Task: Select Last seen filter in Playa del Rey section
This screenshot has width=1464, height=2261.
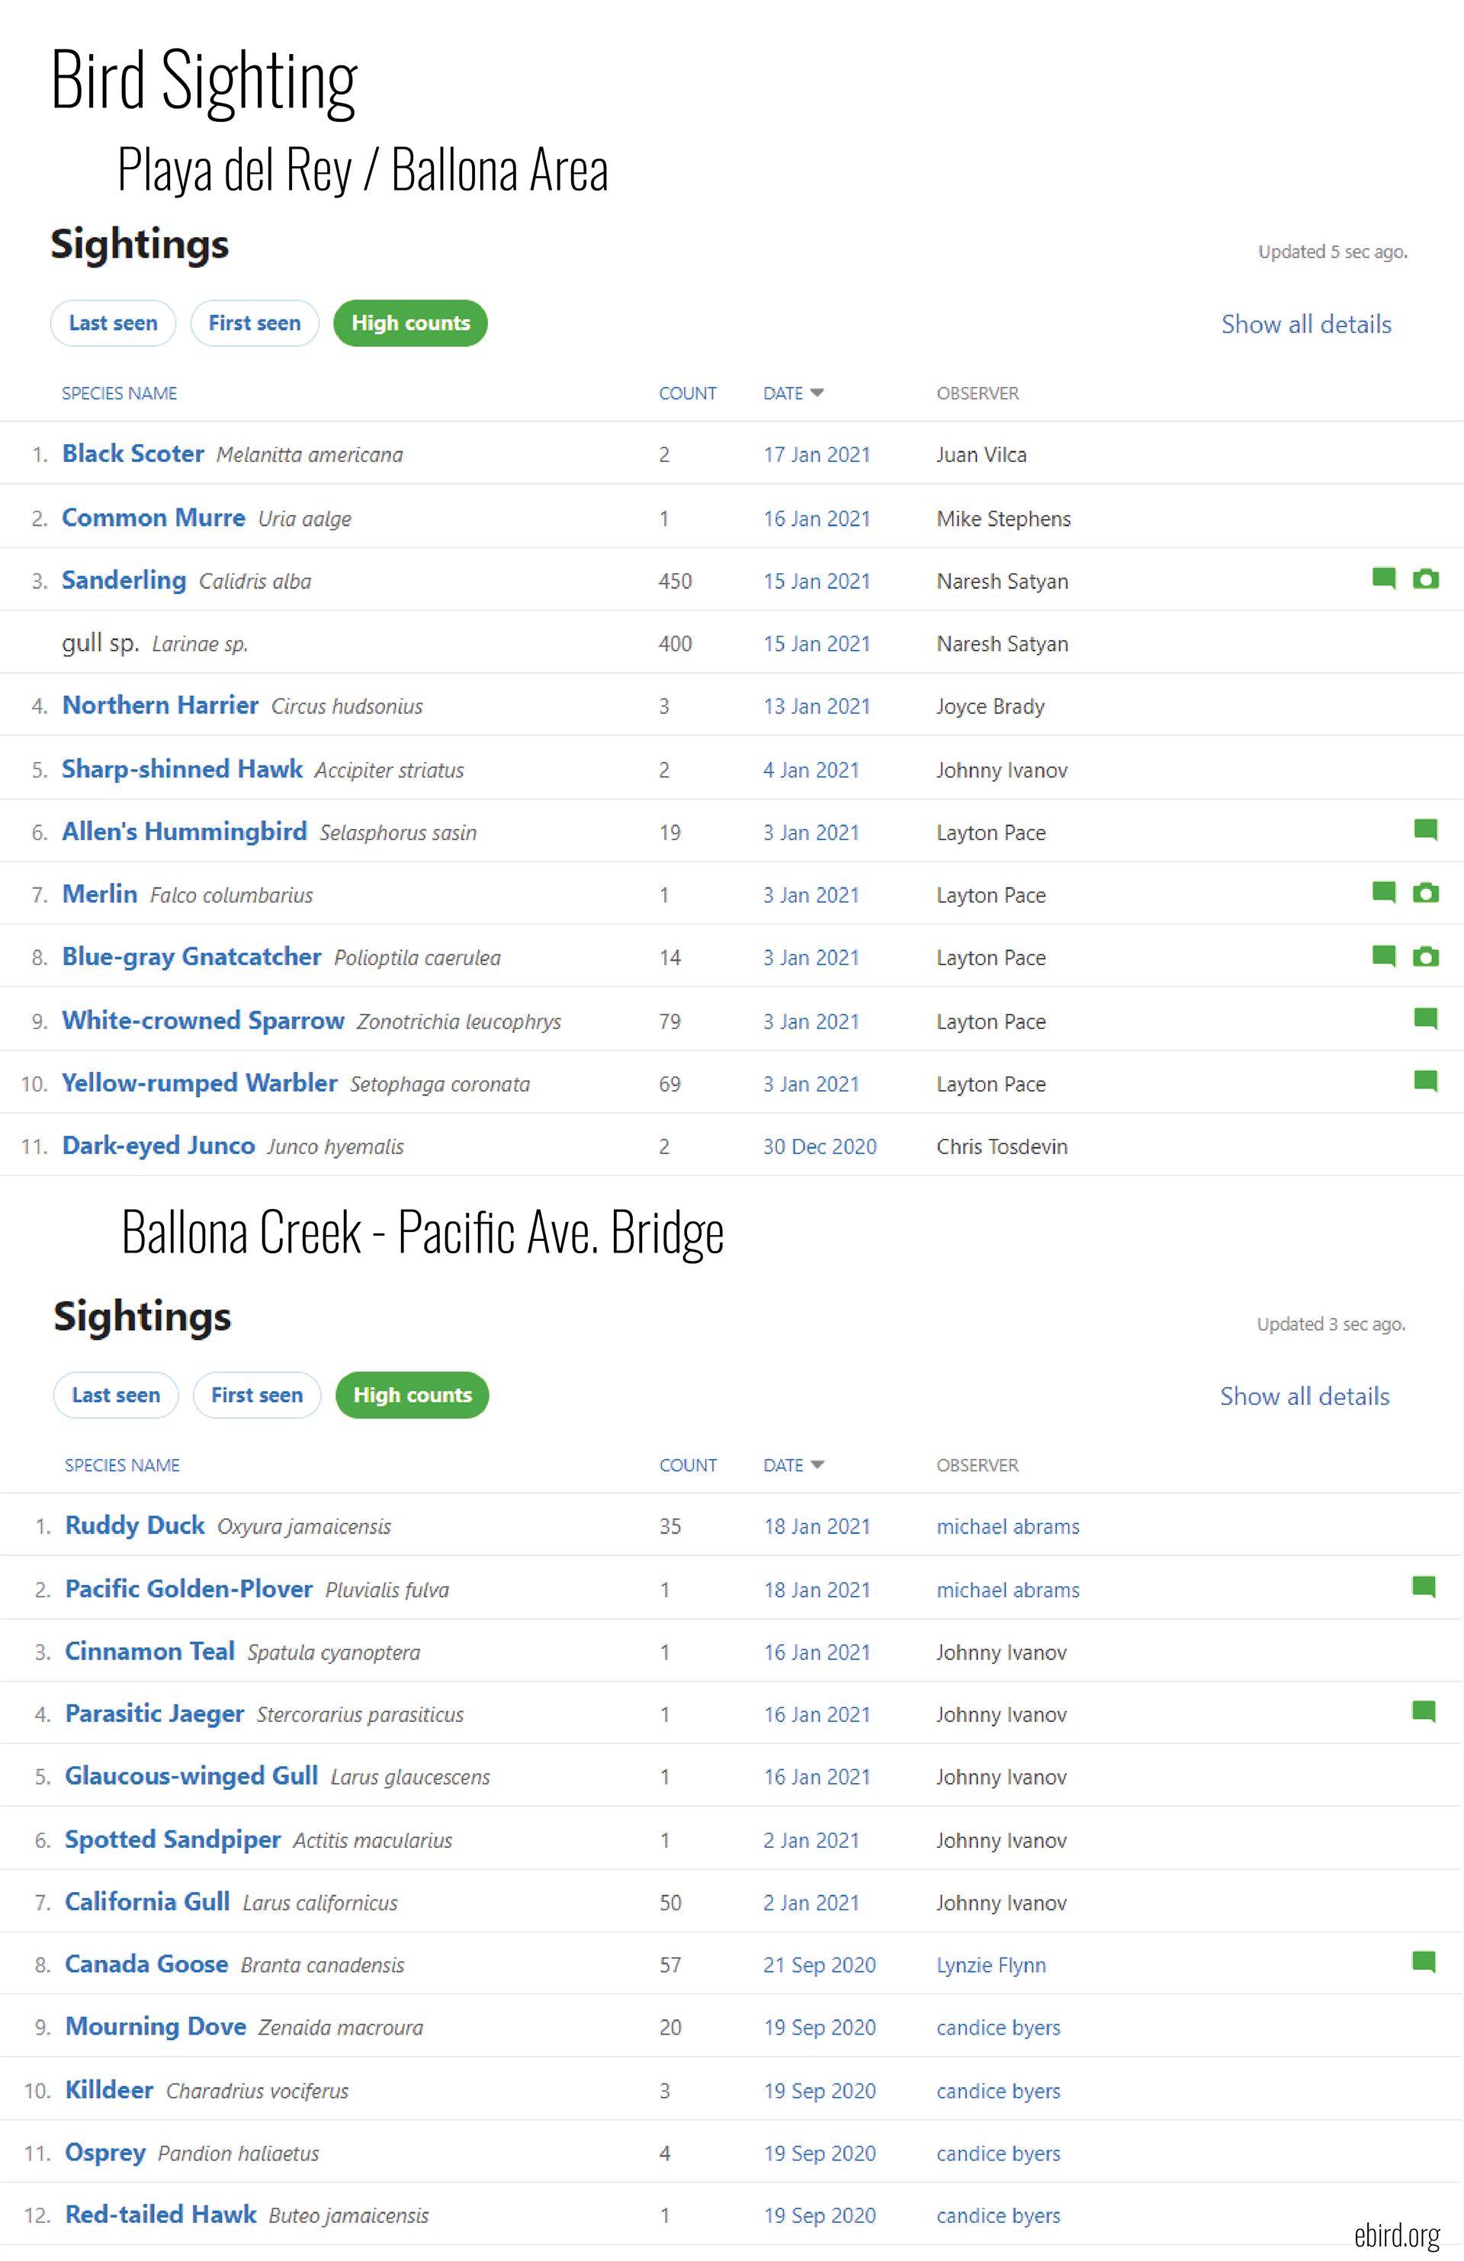Action: (x=113, y=323)
